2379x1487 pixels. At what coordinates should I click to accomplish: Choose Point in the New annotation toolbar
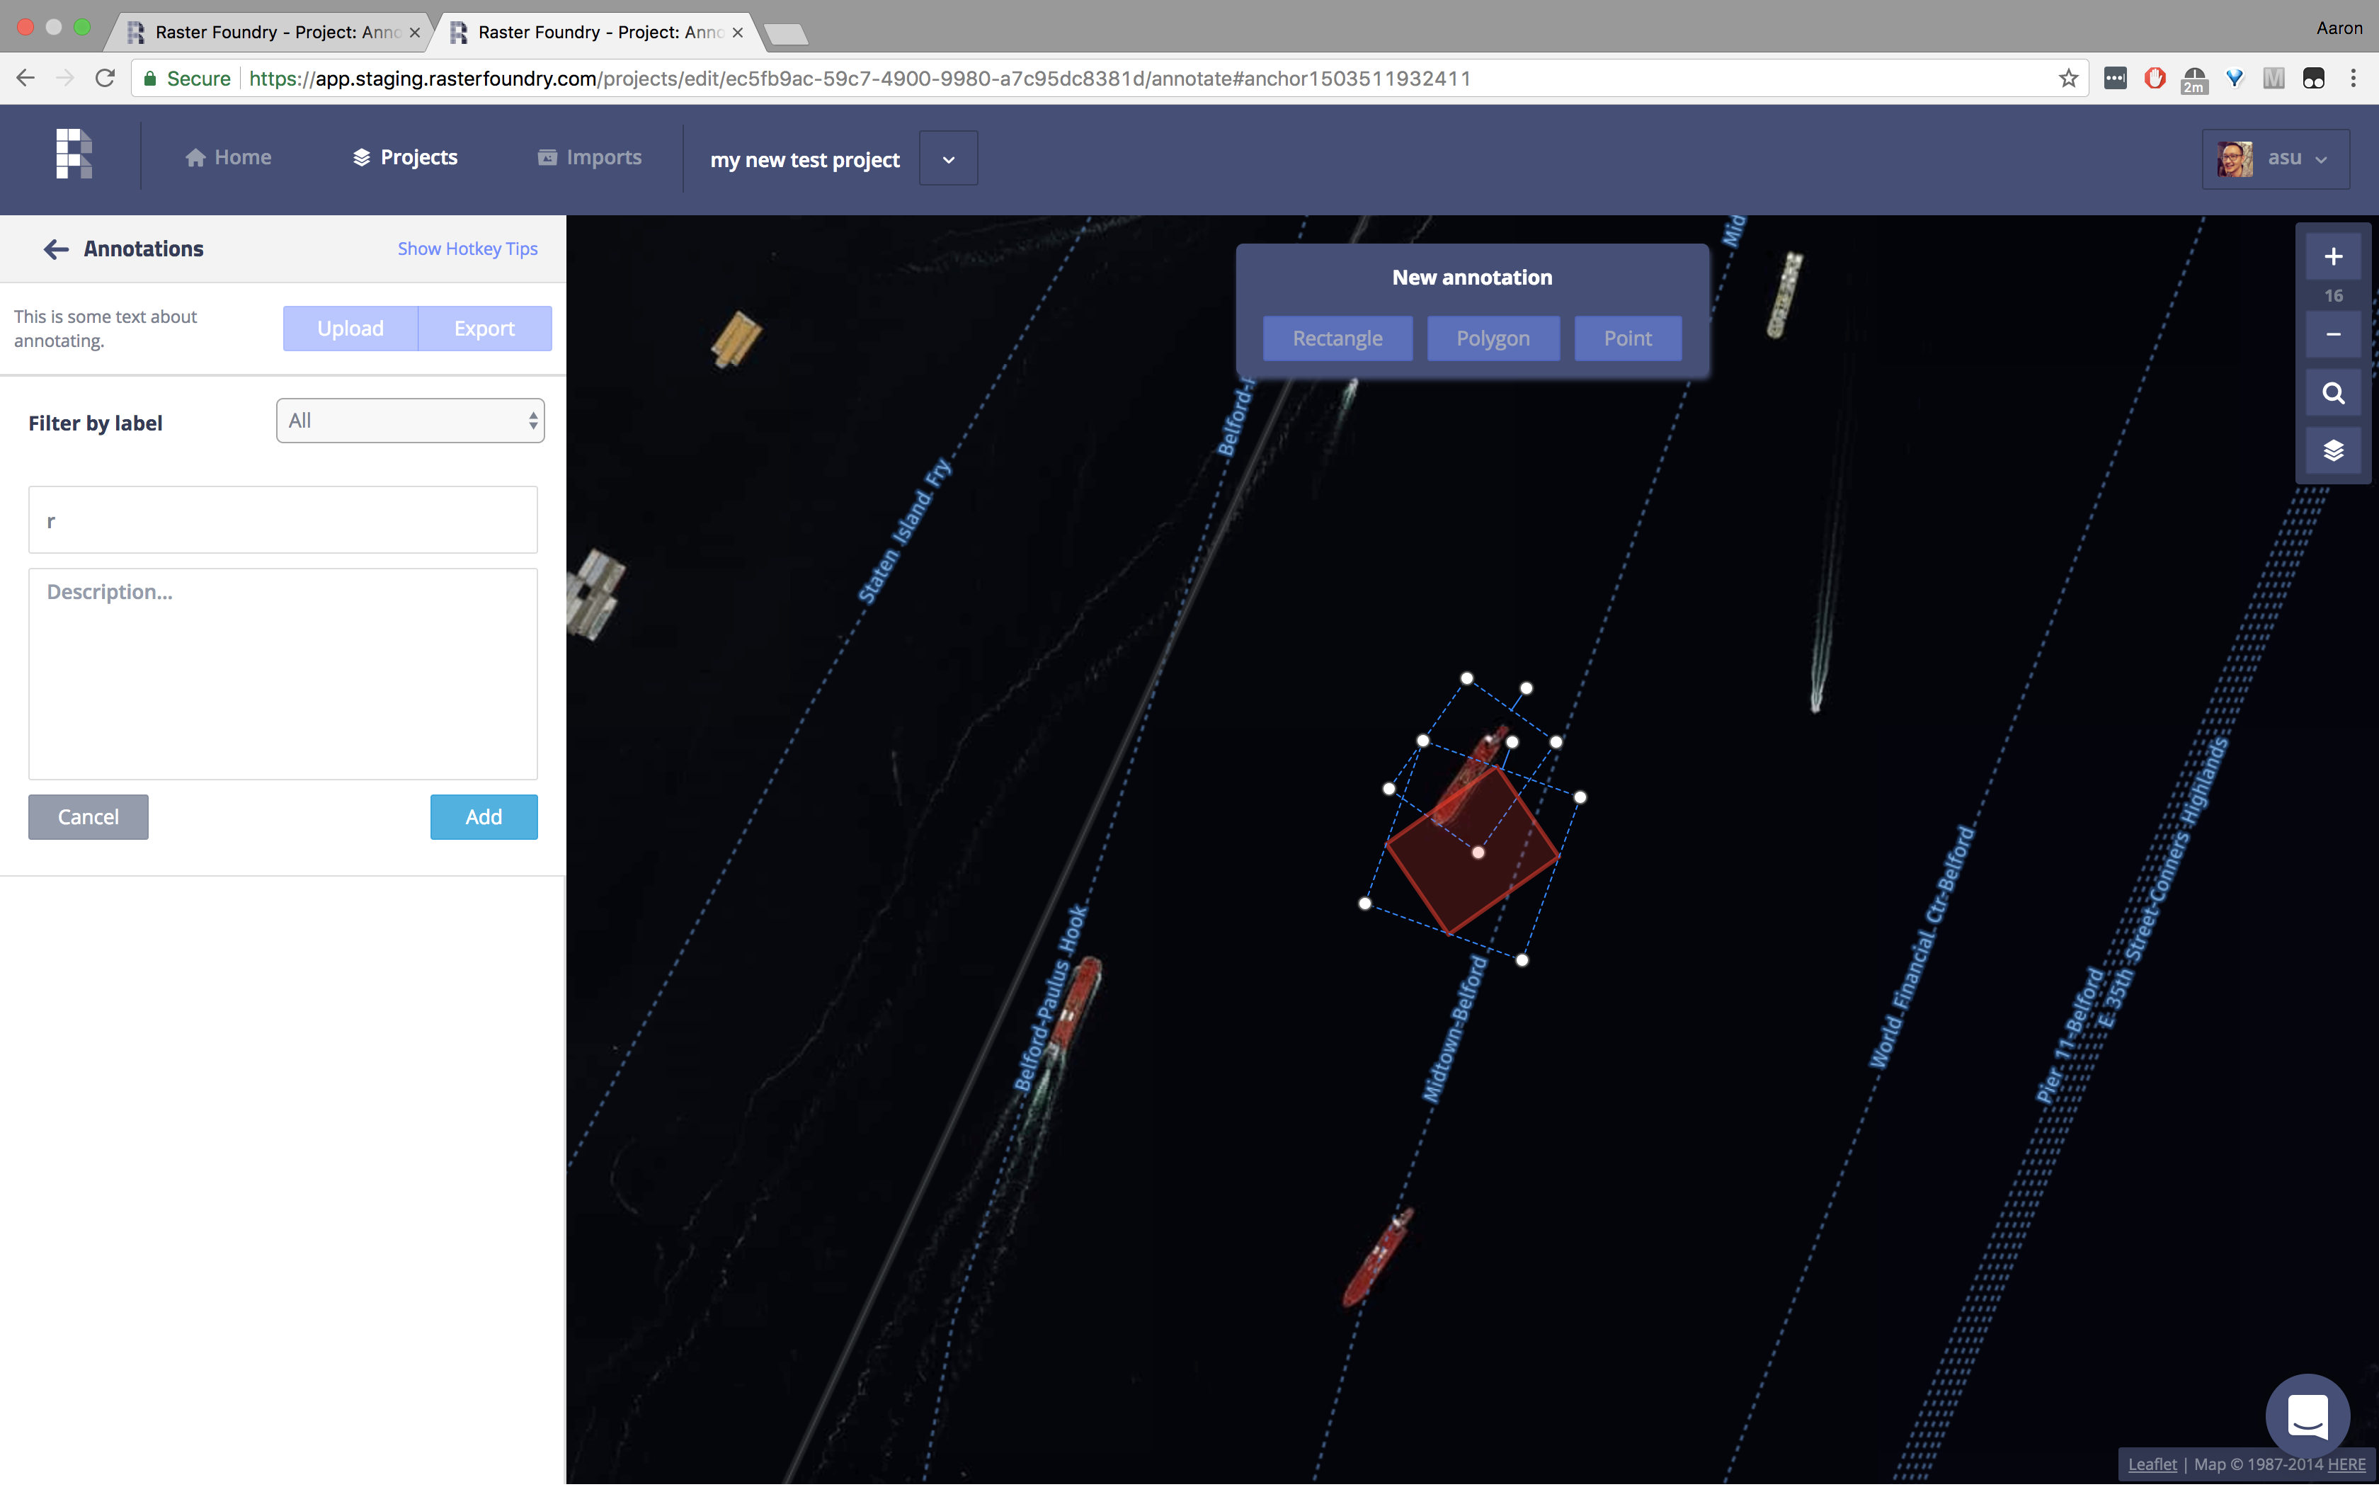[x=1627, y=337]
